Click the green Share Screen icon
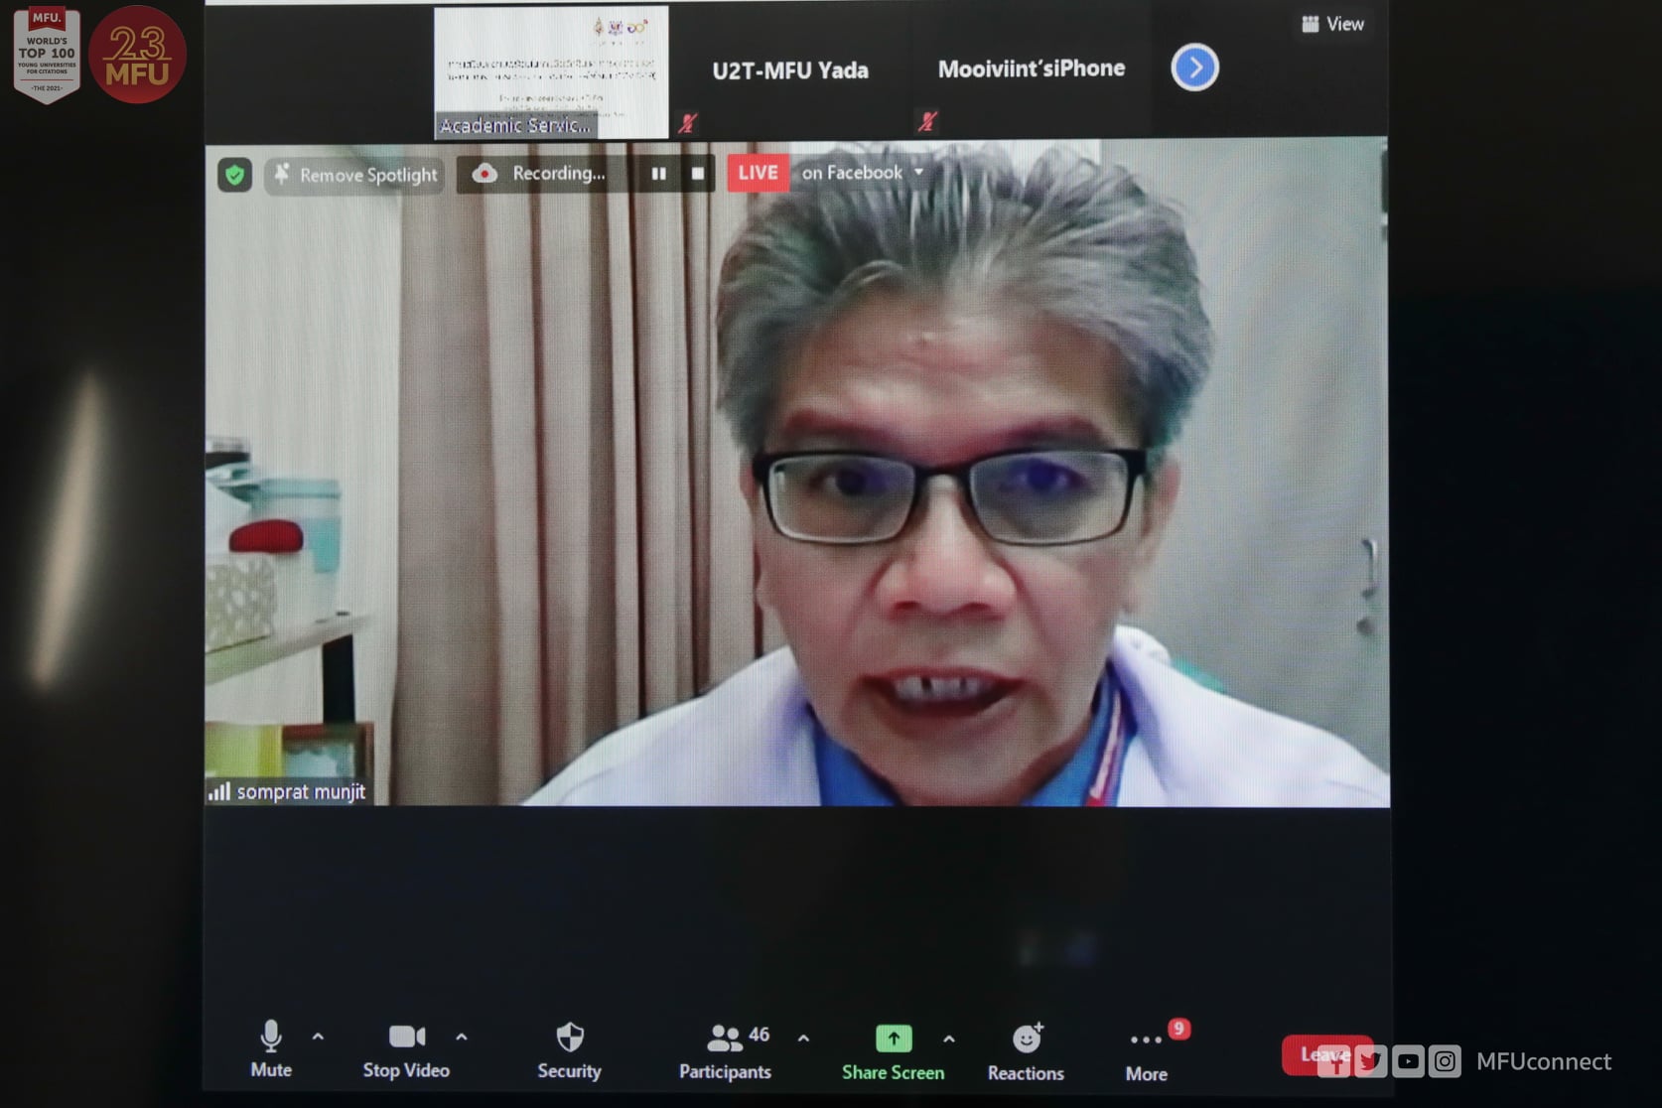The image size is (1662, 1108). (893, 1039)
